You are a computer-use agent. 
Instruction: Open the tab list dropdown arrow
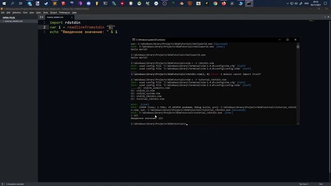[328, 17]
